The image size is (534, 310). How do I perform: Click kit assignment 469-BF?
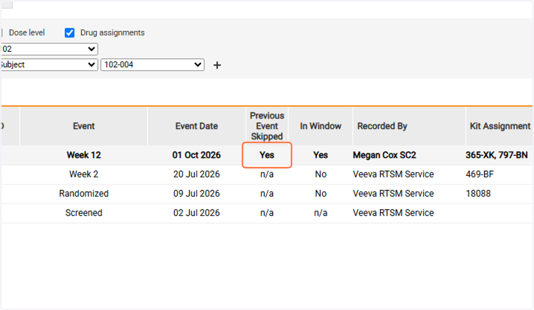[479, 174]
